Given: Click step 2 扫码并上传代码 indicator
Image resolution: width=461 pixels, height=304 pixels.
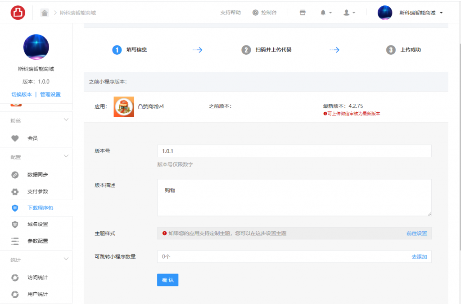Looking at the screenshot, I should pyautogui.click(x=267, y=50).
